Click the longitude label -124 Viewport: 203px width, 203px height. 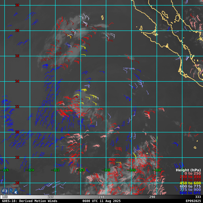click(x=30, y=170)
